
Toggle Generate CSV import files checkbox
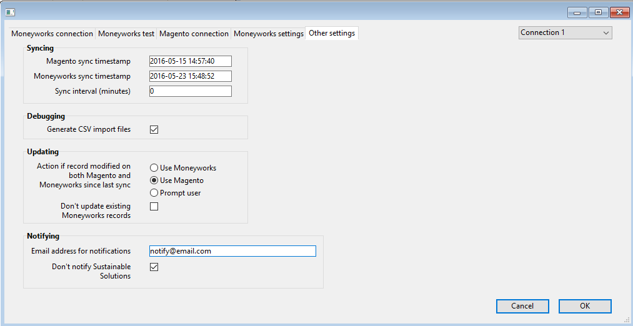click(x=154, y=129)
